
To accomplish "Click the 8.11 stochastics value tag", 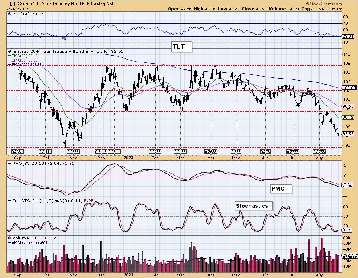I will click(347, 230).
